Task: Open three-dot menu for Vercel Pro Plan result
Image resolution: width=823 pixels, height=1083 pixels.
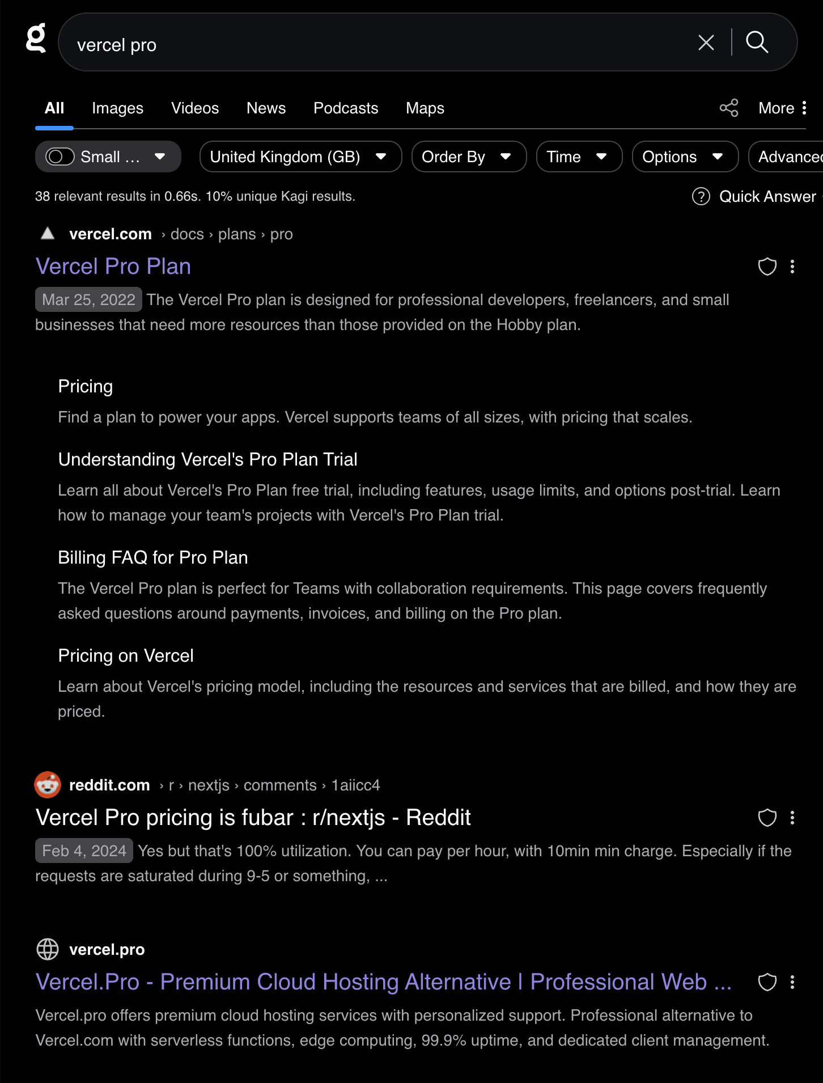Action: pos(792,266)
